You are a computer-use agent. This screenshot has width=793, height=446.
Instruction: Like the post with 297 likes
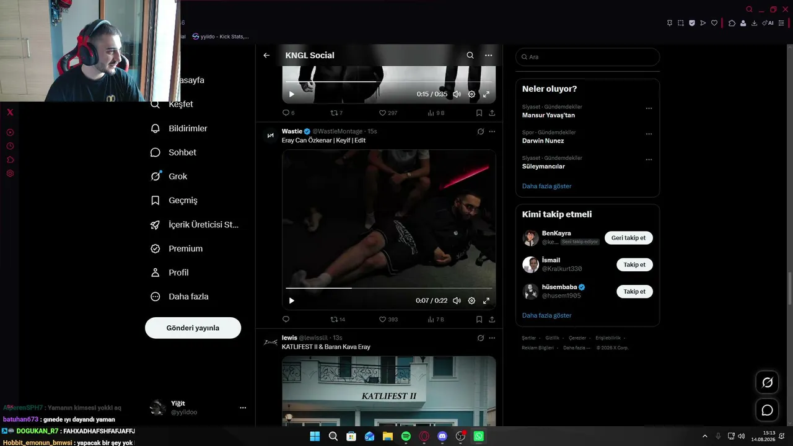pos(388,113)
